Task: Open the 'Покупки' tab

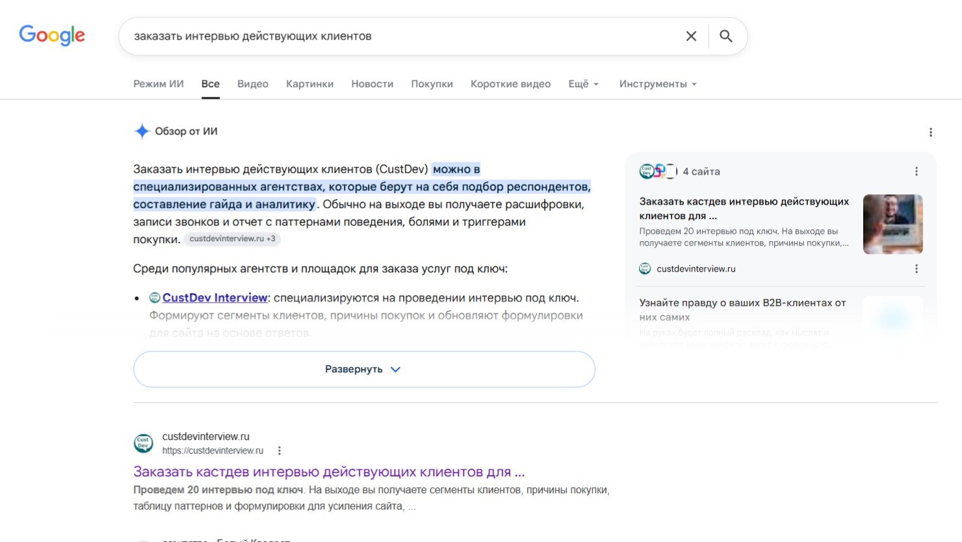Action: [x=432, y=84]
